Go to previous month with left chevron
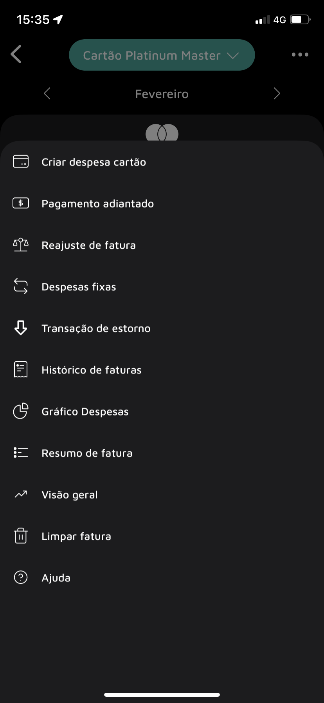 [47, 94]
